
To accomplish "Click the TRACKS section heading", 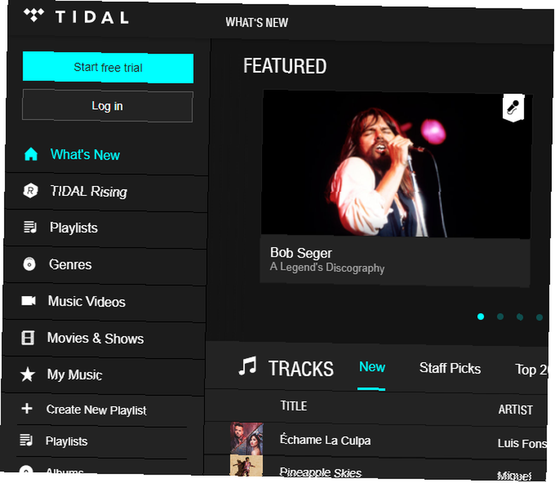I will coord(301,368).
